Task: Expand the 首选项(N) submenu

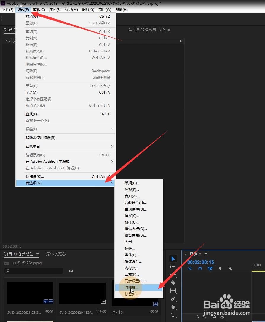Action: tap(66, 183)
